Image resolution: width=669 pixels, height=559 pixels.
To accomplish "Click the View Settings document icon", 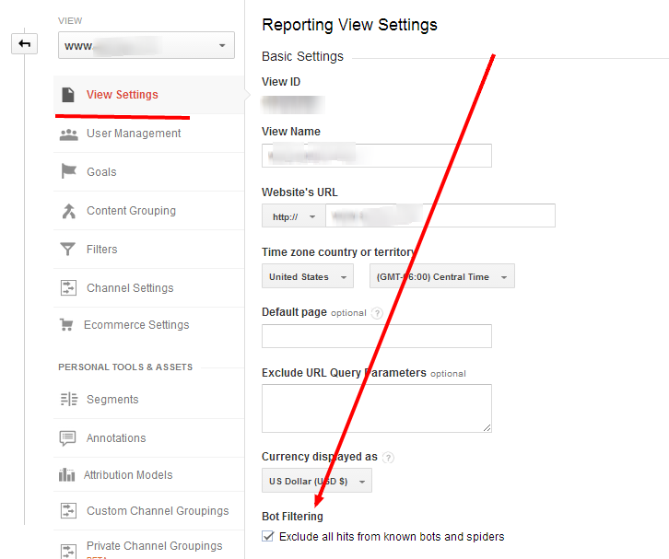I will pos(68,95).
